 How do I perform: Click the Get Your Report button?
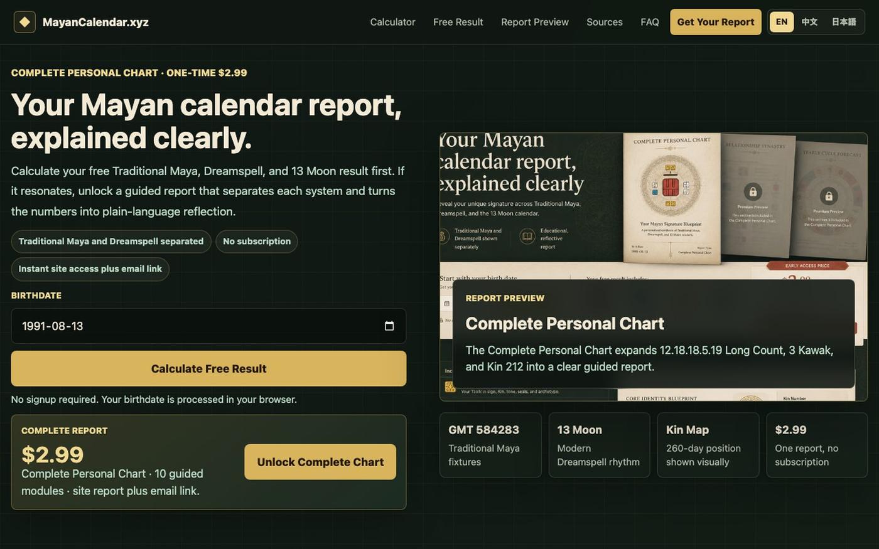pyautogui.click(x=716, y=22)
